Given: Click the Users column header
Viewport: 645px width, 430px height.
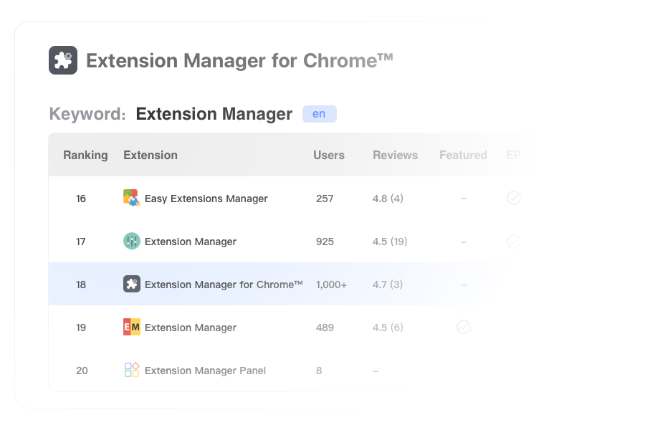Looking at the screenshot, I should (x=329, y=155).
